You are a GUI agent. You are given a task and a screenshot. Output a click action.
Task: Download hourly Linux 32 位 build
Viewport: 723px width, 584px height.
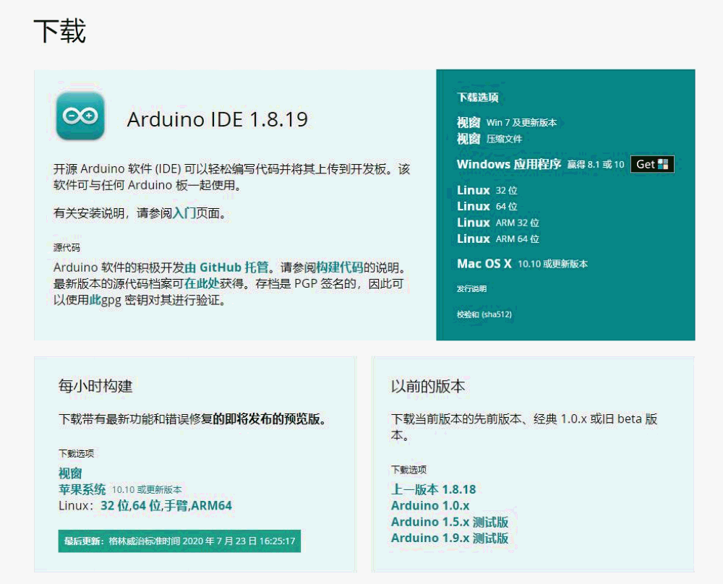[115, 506]
